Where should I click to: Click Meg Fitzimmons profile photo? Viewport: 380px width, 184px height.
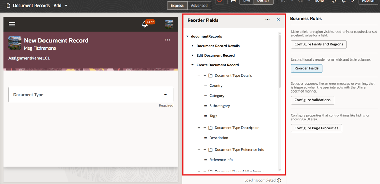15,43
